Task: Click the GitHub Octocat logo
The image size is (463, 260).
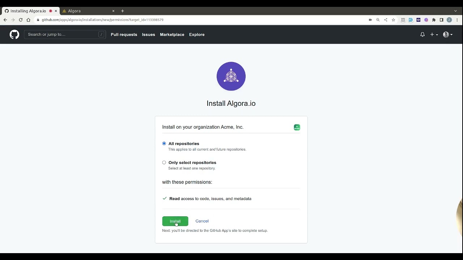Action: coord(14,35)
